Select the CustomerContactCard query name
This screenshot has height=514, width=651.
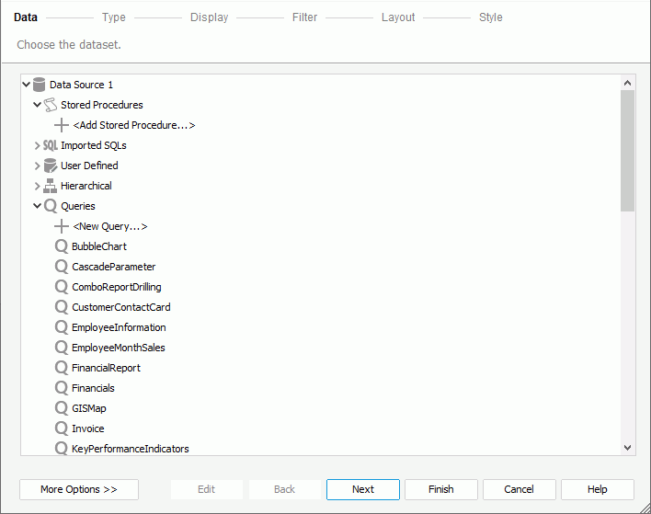click(121, 307)
